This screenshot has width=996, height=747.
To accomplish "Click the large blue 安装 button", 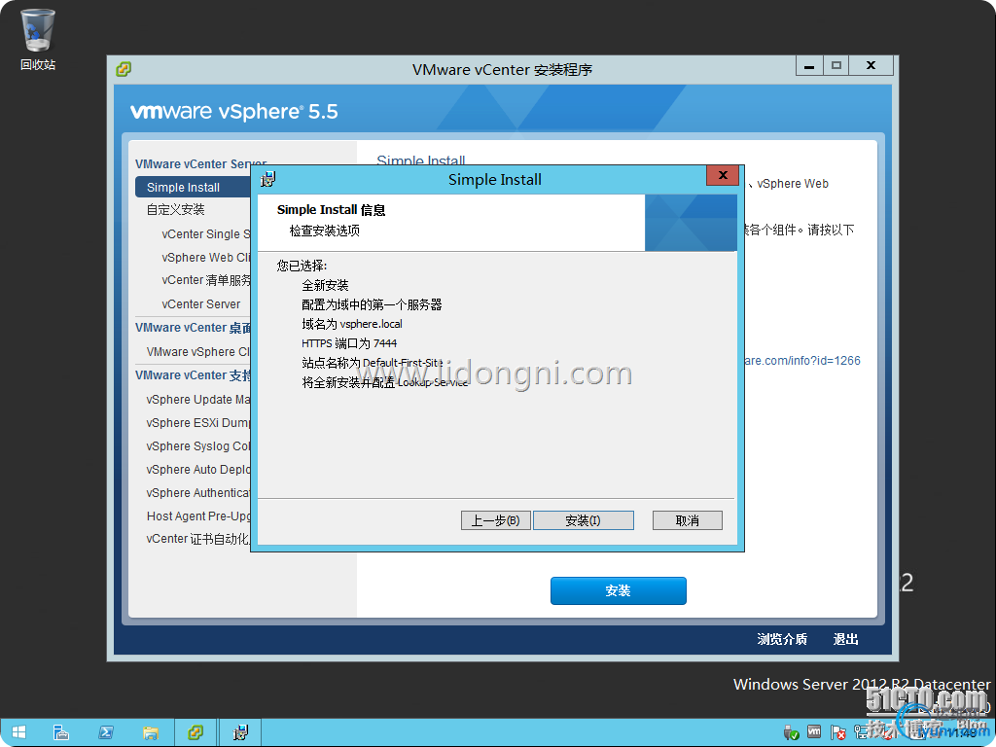I will [618, 590].
